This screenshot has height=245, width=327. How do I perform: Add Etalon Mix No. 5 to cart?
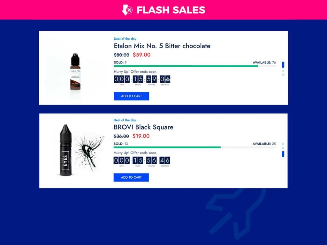tap(131, 96)
